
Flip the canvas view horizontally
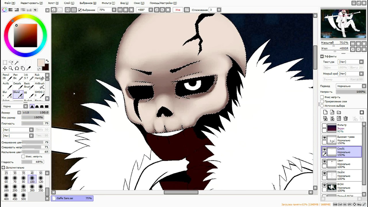pyautogui.click(x=187, y=10)
